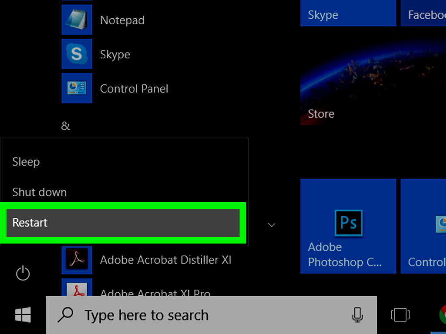This screenshot has height=334, width=446.
Task: Open the Facebook tile
Action: [423, 13]
